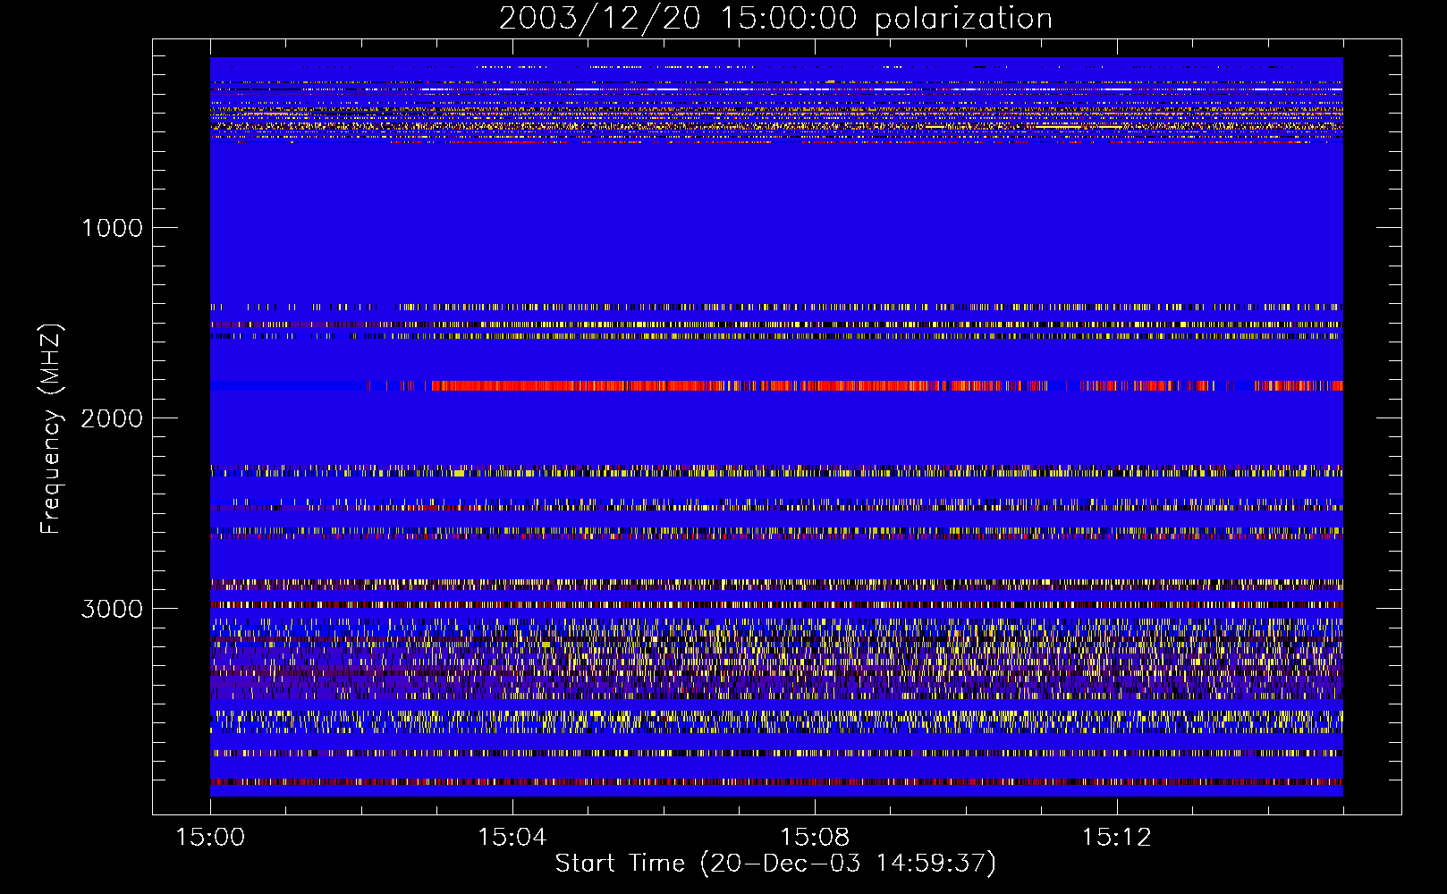Viewport: 1447px width, 894px height.
Task: Click the 'Frequency (MHZ)' axis label
Action: coord(51,429)
